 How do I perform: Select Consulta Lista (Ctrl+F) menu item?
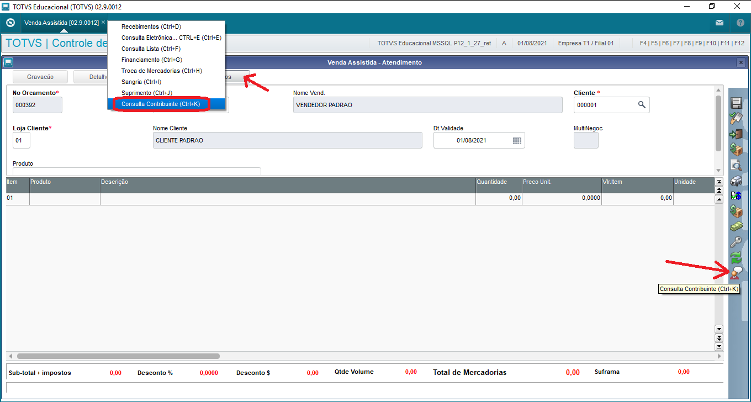166,49
